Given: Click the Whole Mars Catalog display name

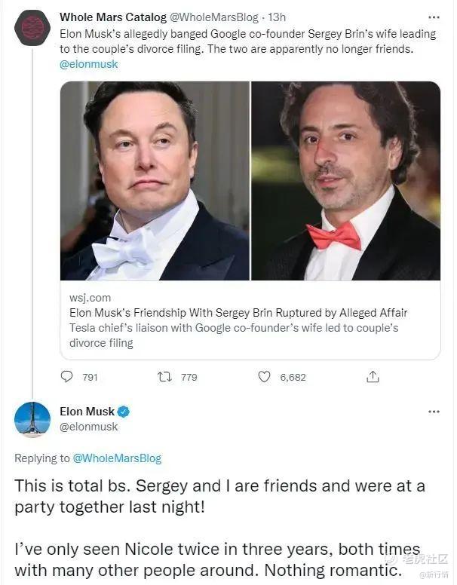Looking at the screenshot, I should [x=103, y=17].
